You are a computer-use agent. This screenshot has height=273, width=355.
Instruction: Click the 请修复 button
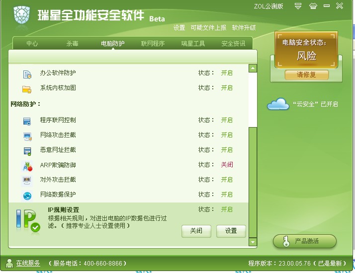point(307,74)
